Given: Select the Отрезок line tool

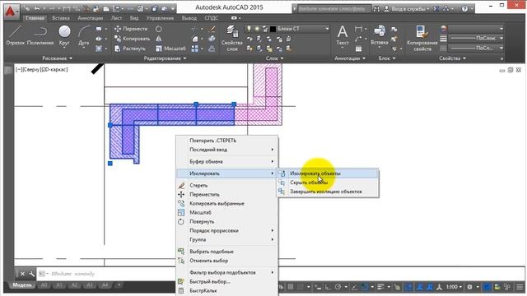Looking at the screenshot, I should click(15, 36).
